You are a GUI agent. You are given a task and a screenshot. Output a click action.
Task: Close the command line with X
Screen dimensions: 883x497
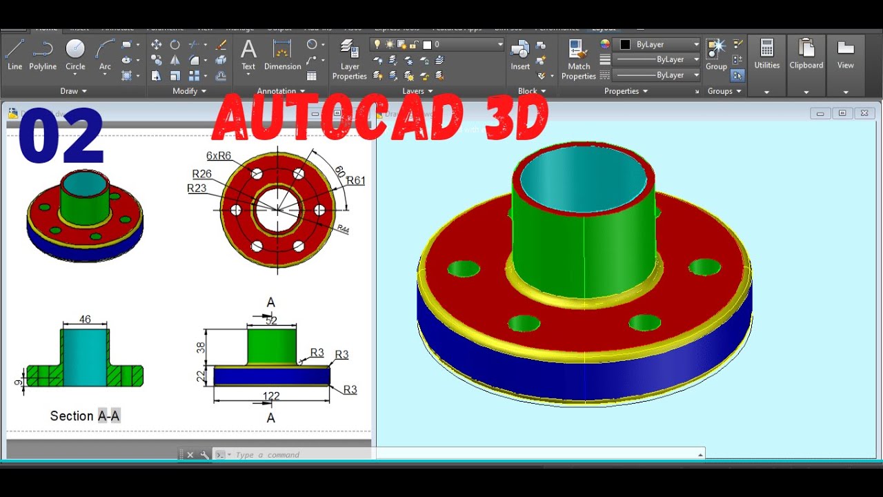[x=190, y=455]
